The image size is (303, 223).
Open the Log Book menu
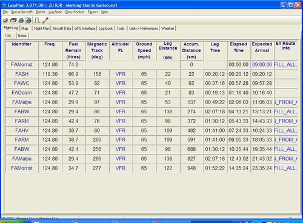tap(55, 12)
